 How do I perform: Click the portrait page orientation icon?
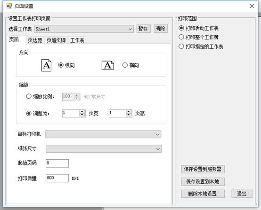point(46,65)
